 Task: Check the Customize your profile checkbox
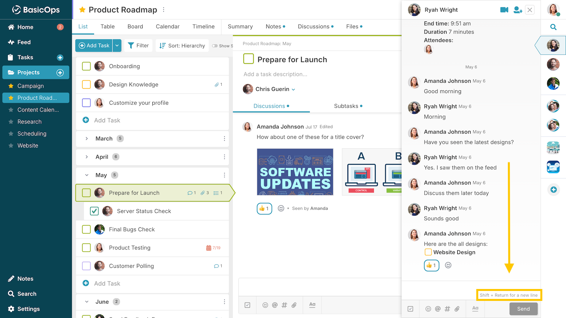point(86,103)
